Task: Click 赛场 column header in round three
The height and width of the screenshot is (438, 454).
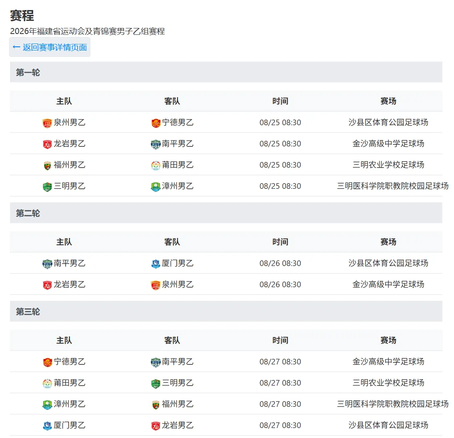Action: pos(388,340)
